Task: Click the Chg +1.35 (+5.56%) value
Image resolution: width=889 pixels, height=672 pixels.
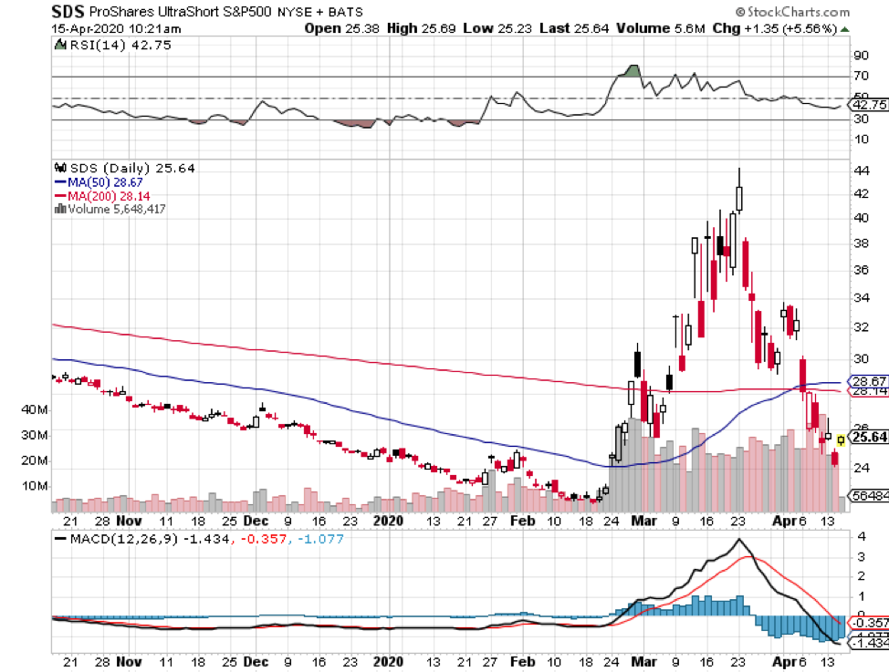Action: [x=775, y=28]
